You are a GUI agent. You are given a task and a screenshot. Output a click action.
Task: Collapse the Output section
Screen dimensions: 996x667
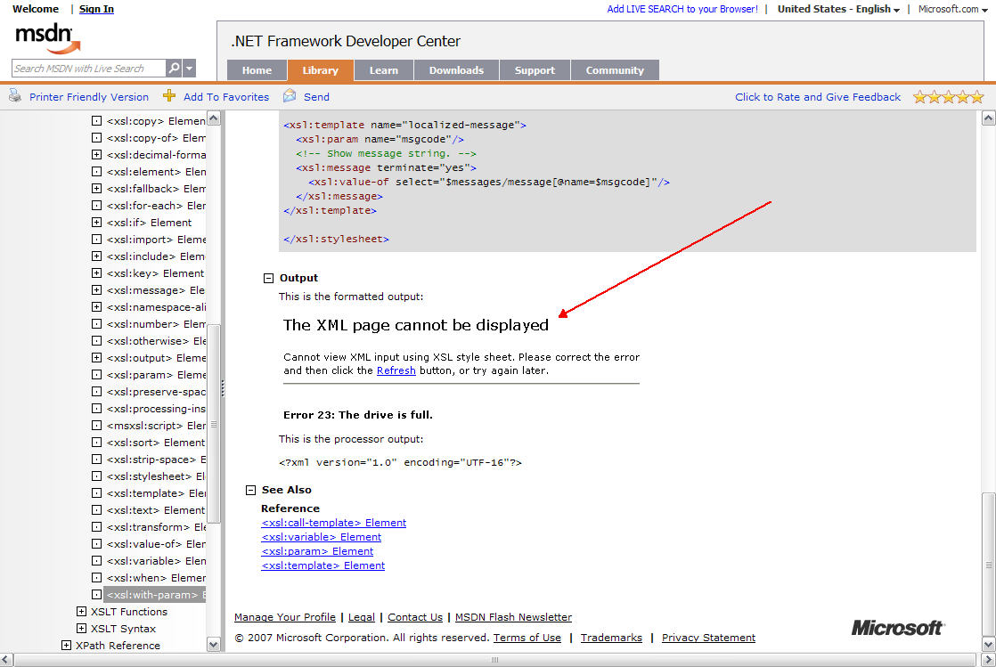(268, 277)
